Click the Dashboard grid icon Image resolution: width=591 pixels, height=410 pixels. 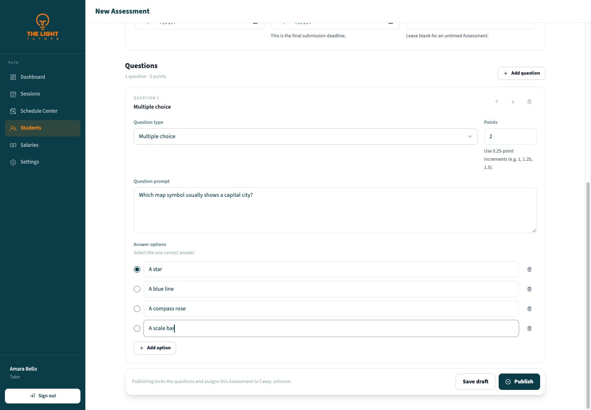(13, 77)
